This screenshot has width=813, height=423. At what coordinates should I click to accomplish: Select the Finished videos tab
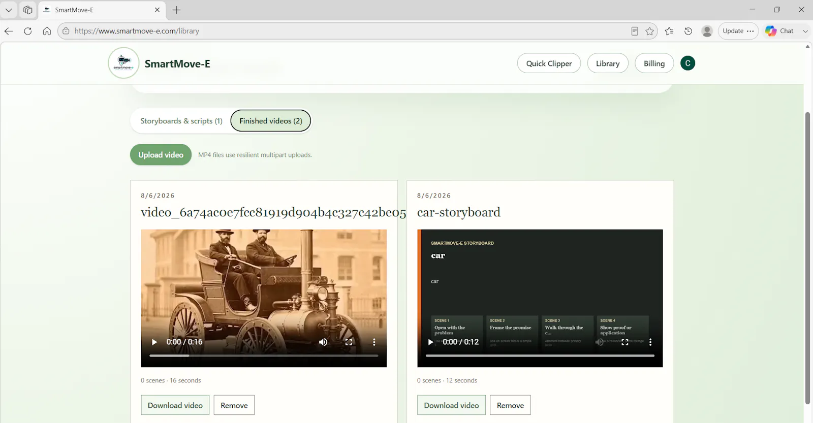[271, 121]
